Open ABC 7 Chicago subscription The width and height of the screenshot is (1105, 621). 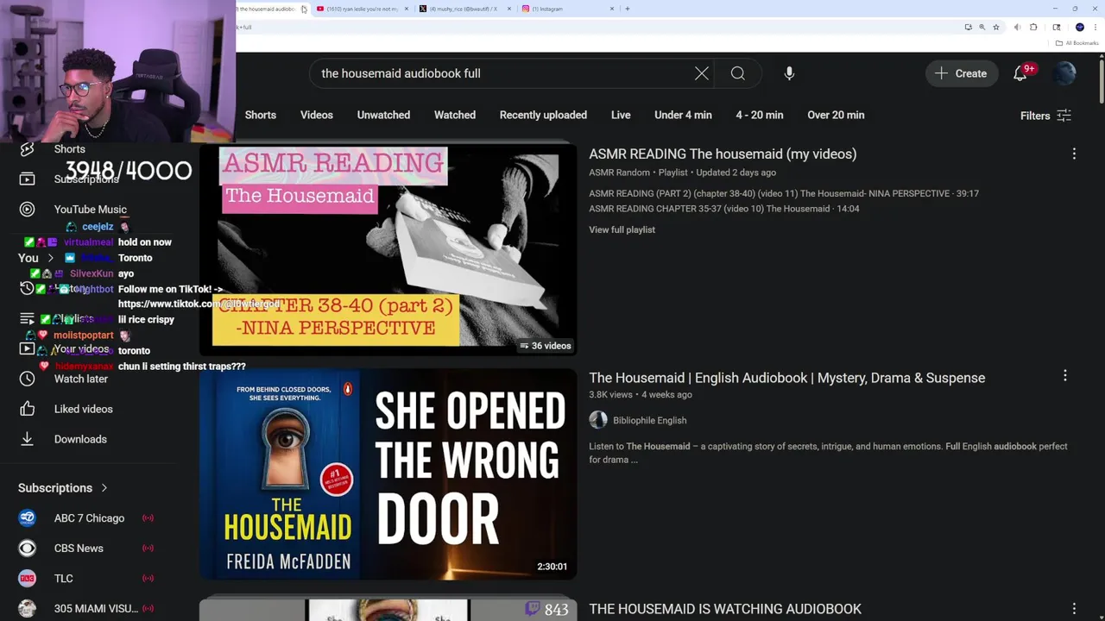pyautogui.click(x=89, y=518)
